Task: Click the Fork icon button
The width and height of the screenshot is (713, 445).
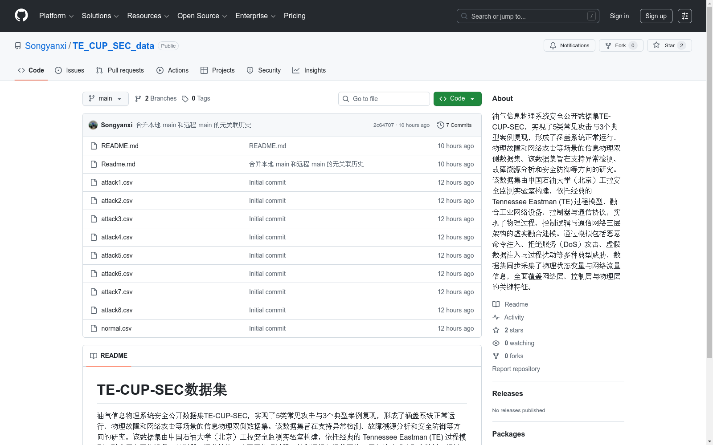Action: 608,45
